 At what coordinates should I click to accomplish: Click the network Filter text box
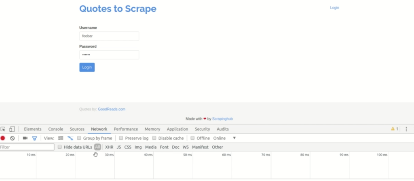pyautogui.click(x=27, y=147)
